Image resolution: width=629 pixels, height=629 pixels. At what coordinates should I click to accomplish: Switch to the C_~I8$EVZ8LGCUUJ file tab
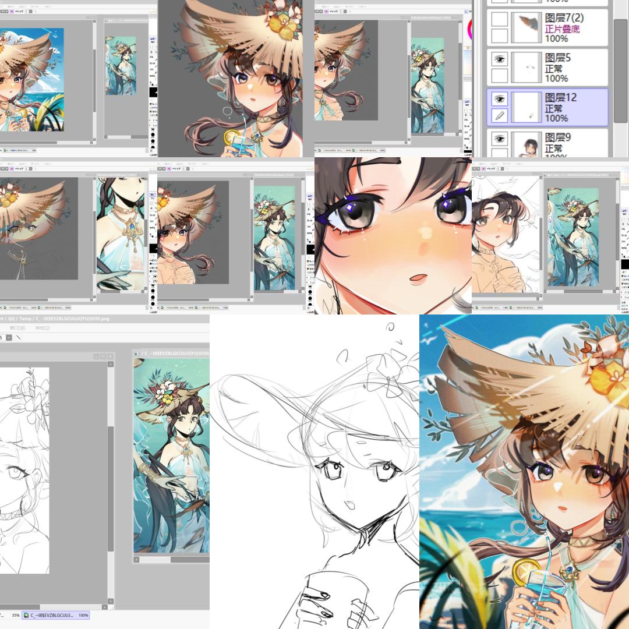tap(55, 615)
